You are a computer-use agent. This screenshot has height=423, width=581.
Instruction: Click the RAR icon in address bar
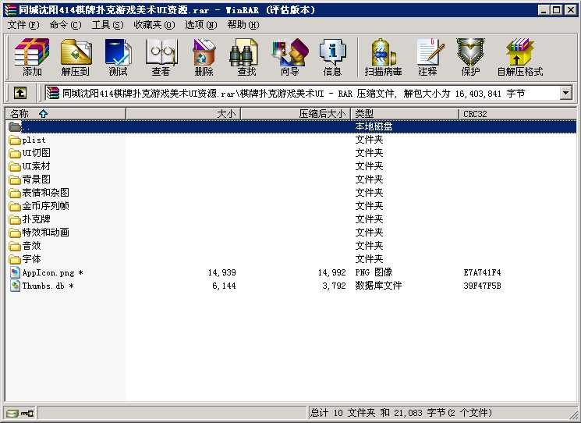52,93
